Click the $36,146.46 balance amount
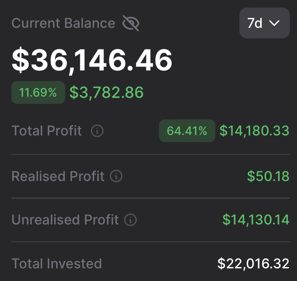 (x=92, y=60)
